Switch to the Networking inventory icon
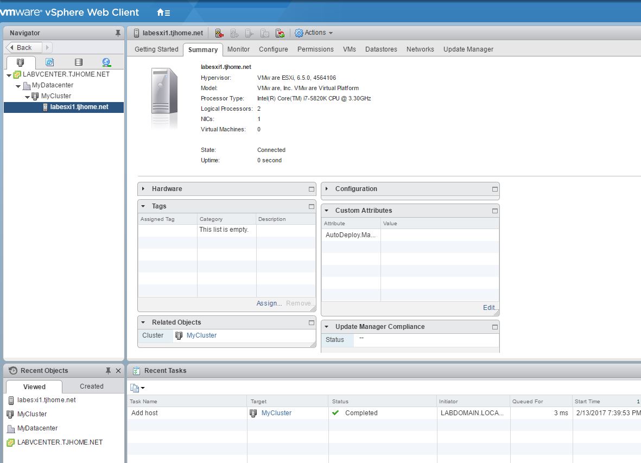 pyautogui.click(x=106, y=62)
